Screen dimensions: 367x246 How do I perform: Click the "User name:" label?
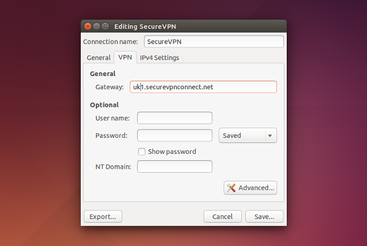(112, 118)
